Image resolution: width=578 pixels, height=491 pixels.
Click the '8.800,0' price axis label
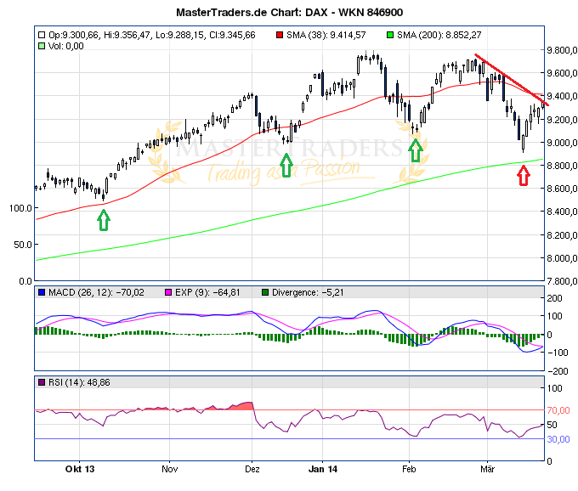(x=562, y=166)
